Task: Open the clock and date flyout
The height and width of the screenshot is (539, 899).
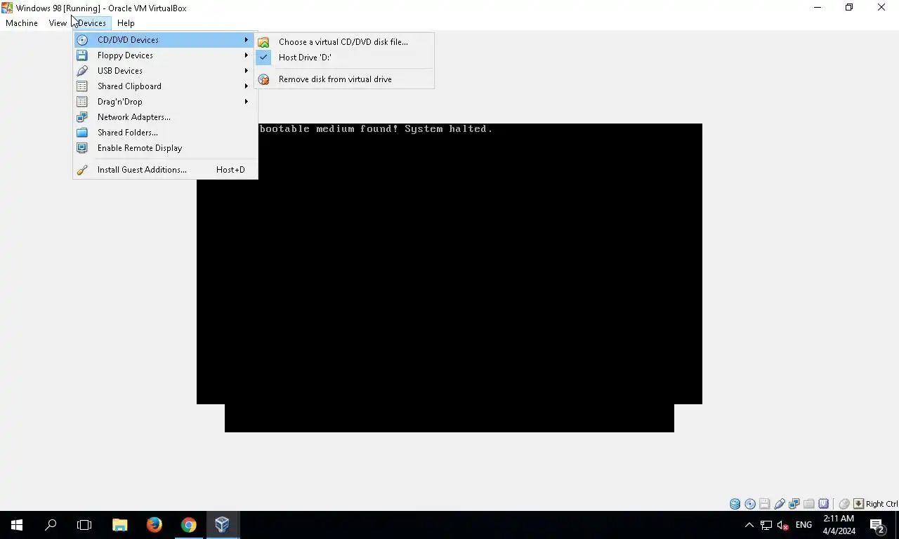Action: 839,525
